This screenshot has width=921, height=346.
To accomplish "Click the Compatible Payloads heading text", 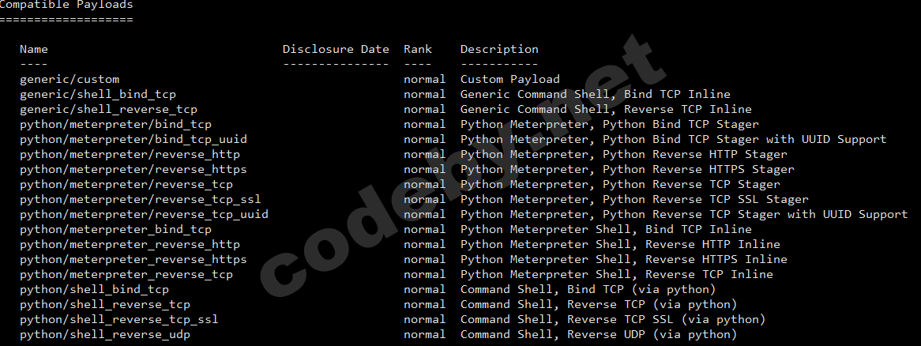I will pyautogui.click(x=66, y=5).
